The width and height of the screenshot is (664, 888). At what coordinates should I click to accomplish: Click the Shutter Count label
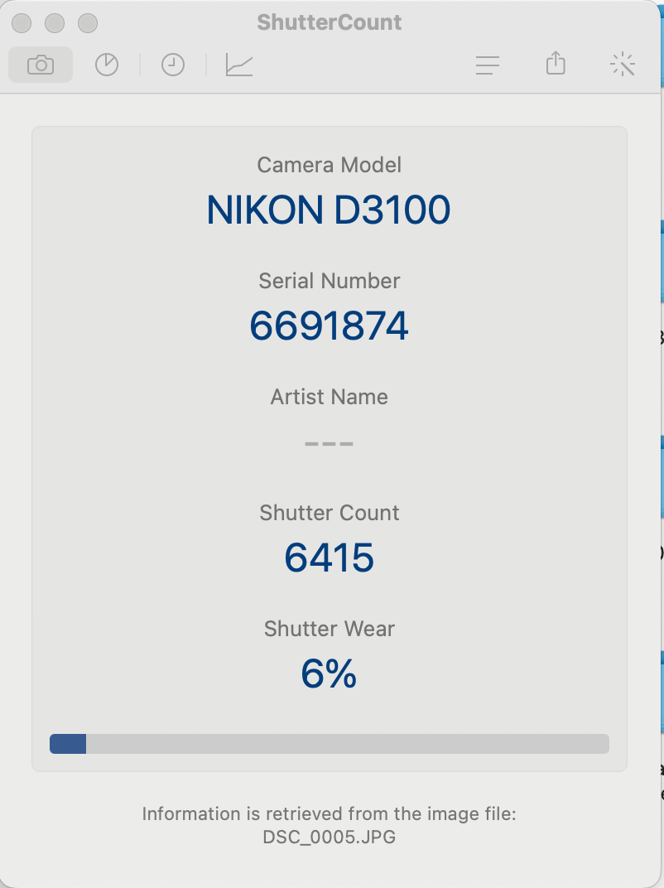[x=329, y=513]
